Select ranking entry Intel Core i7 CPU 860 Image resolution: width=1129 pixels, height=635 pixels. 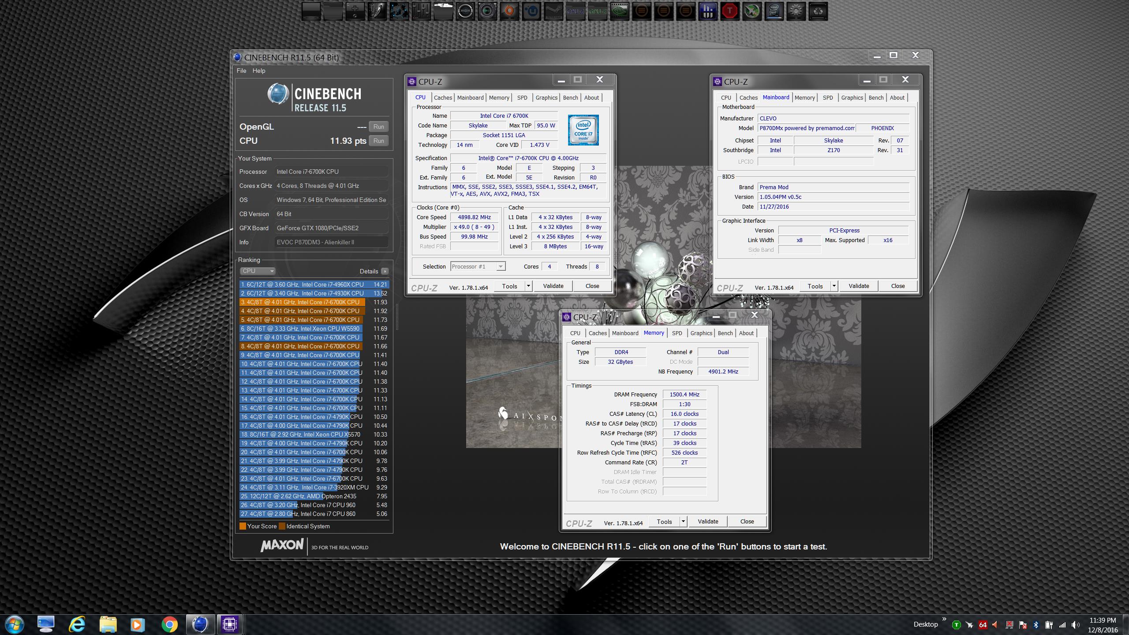point(314,514)
